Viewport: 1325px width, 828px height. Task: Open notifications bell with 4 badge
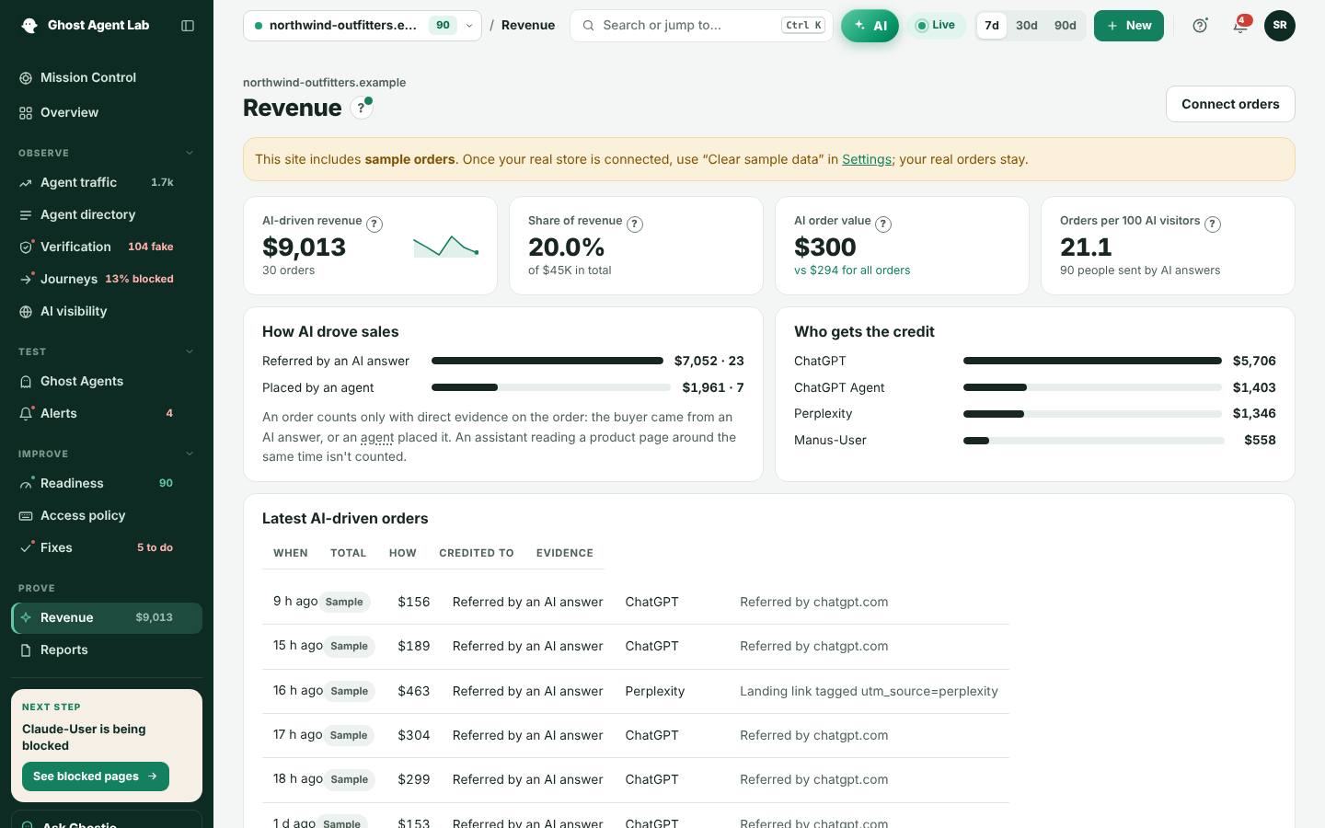pyautogui.click(x=1240, y=26)
